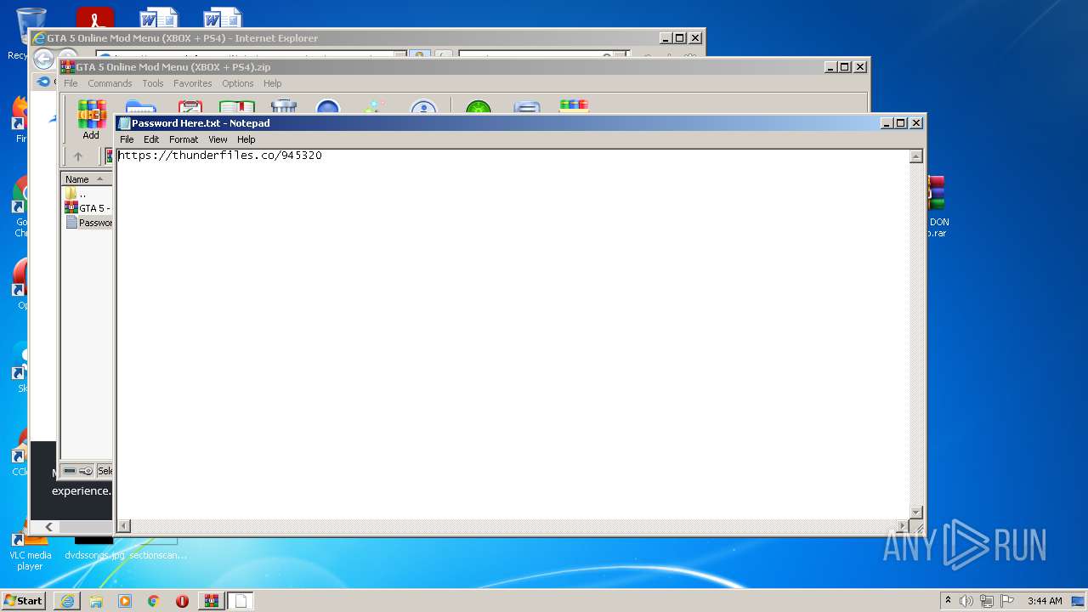Click Internet Explorer taskbar icon
Image resolution: width=1088 pixels, height=612 pixels.
coord(67,601)
